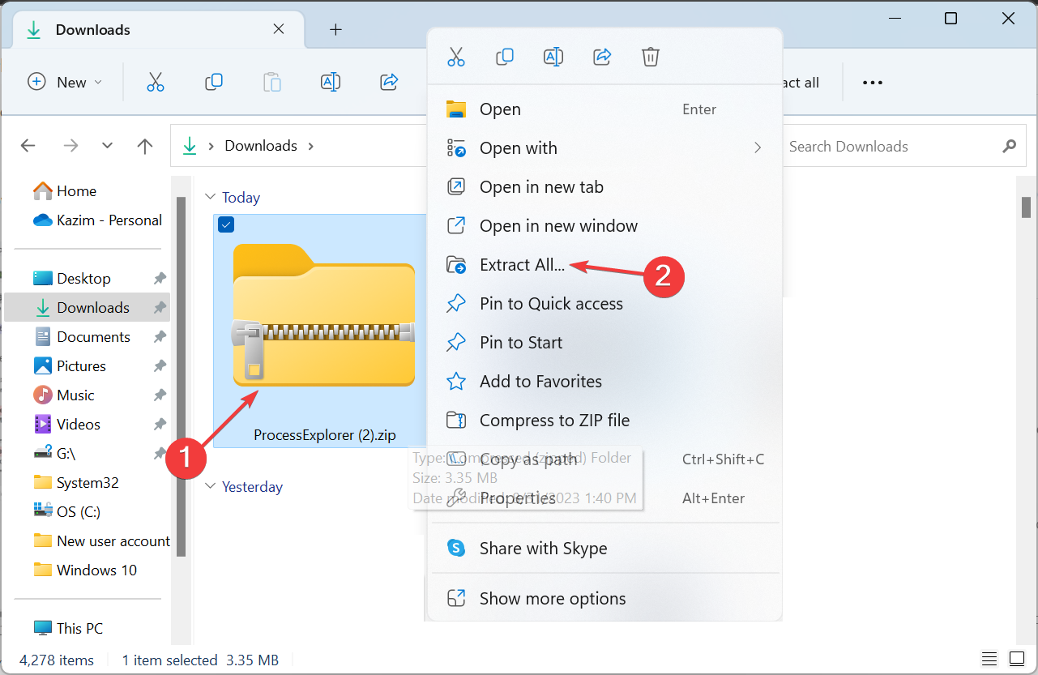Screen dimensions: 1038x675
Task: Select Share with Skype
Action: tap(604, 549)
